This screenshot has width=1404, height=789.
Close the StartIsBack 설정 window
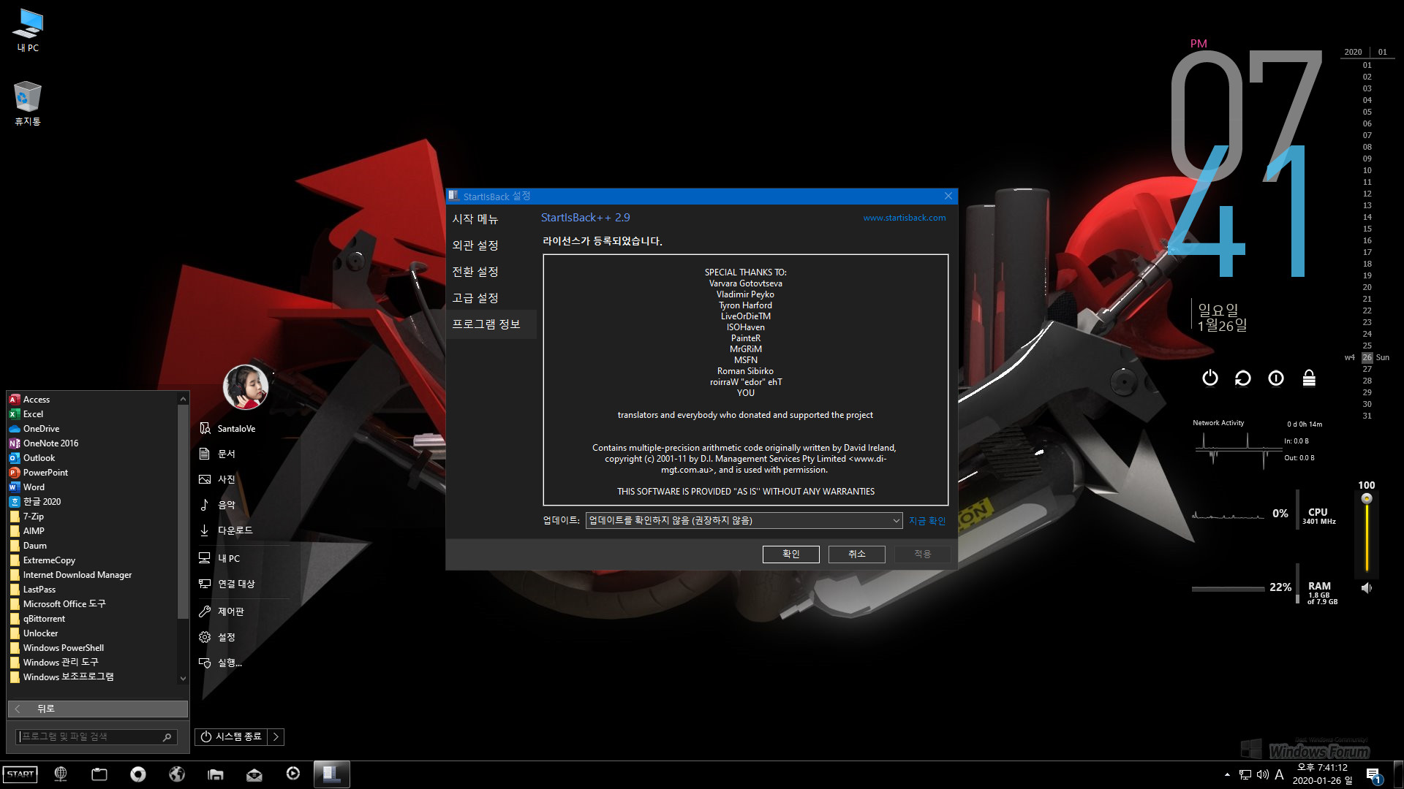tap(948, 196)
